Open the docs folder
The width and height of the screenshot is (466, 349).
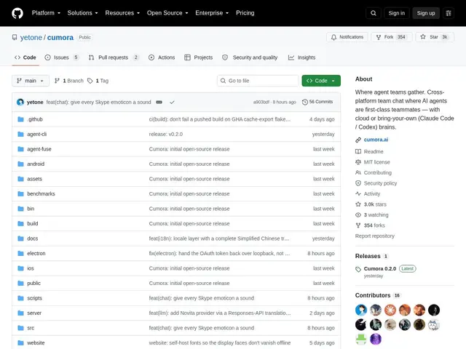(x=32, y=238)
